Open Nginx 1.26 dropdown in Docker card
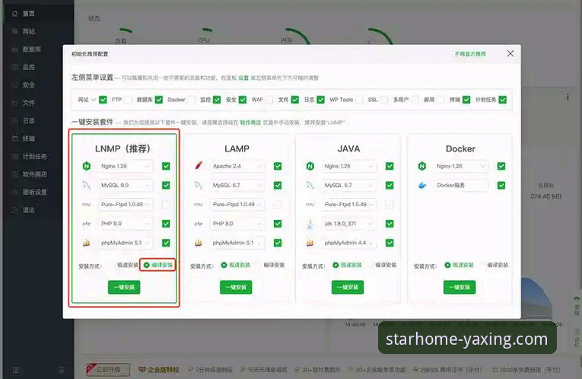This screenshot has width=582, height=379. [x=461, y=166]
